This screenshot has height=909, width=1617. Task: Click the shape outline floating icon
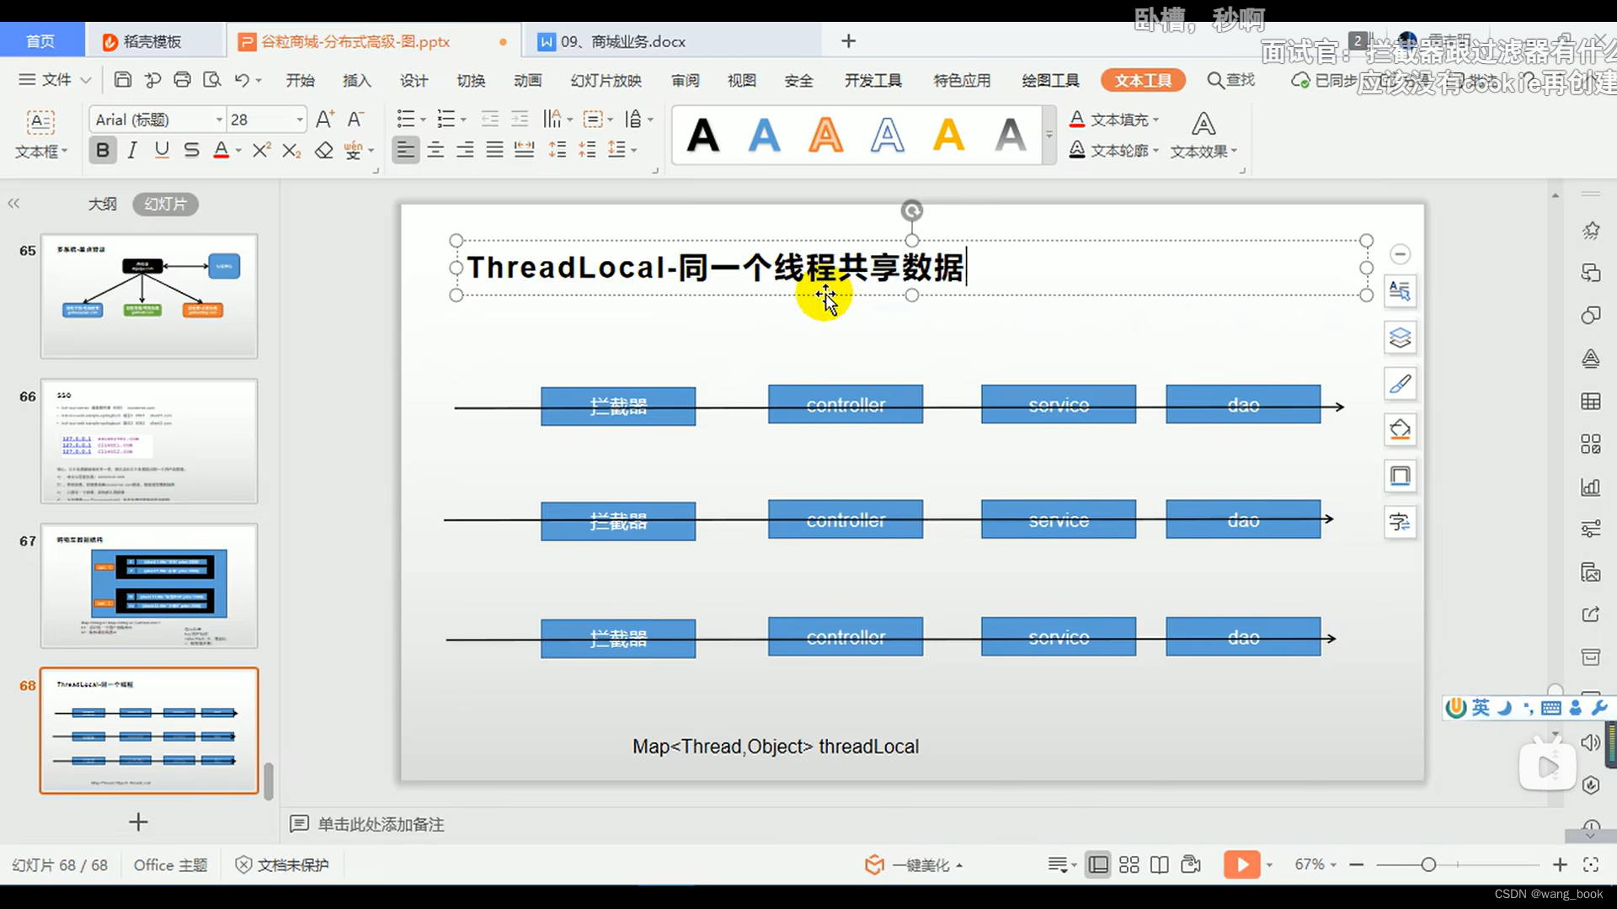point(1400,476)
